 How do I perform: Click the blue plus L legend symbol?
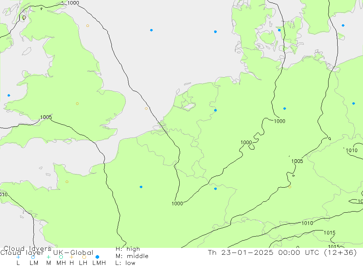18,257
